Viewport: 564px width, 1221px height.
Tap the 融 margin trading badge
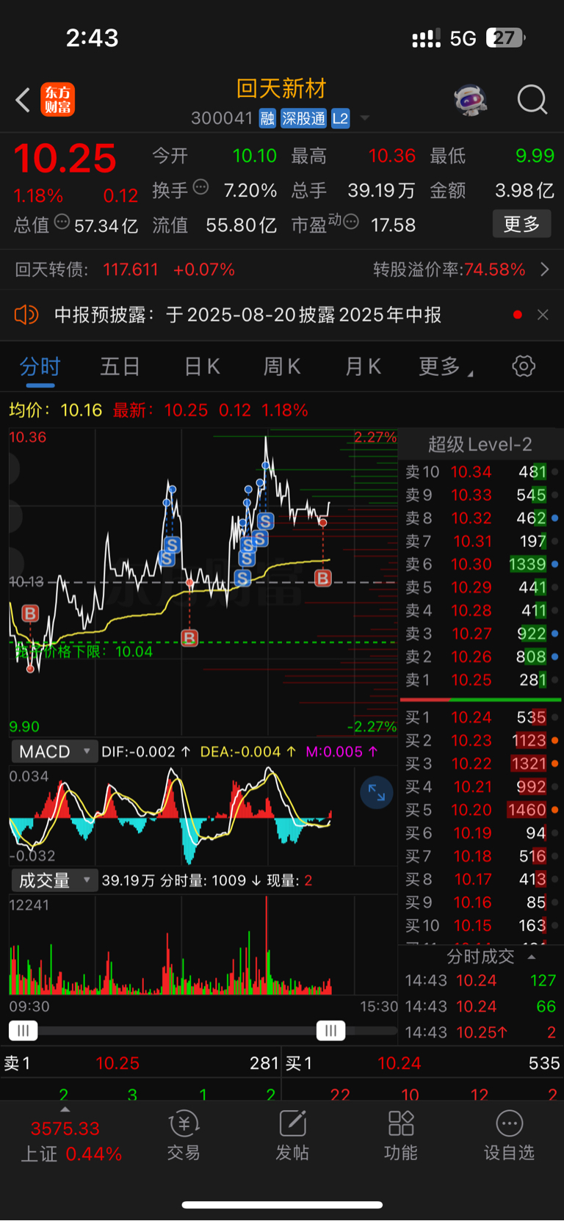point(267,118)
